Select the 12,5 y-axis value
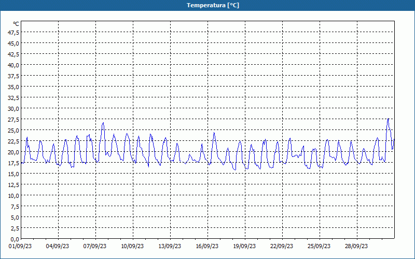Image resolution: width=415 pixels, height=259 pixels. click(x=13, y=185)
